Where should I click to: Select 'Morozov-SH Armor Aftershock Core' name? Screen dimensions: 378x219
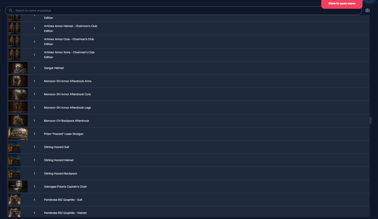pyautogui.click(x=67, y=94)
